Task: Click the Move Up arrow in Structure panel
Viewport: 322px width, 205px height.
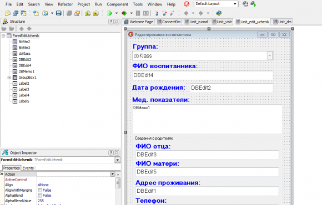Action: (x=22, y=29)
